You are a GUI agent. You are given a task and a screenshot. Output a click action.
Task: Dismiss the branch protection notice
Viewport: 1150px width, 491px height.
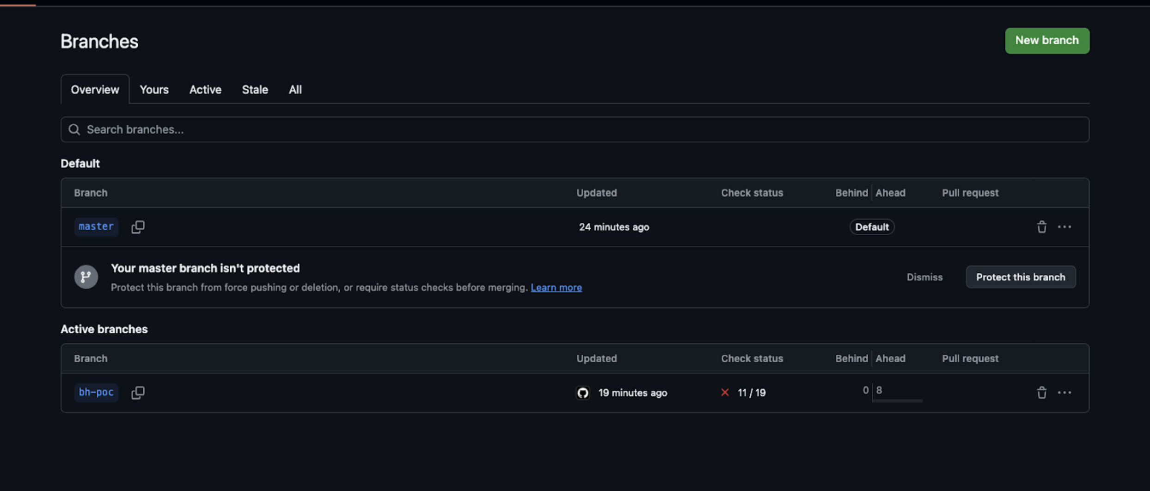(924, 277)
